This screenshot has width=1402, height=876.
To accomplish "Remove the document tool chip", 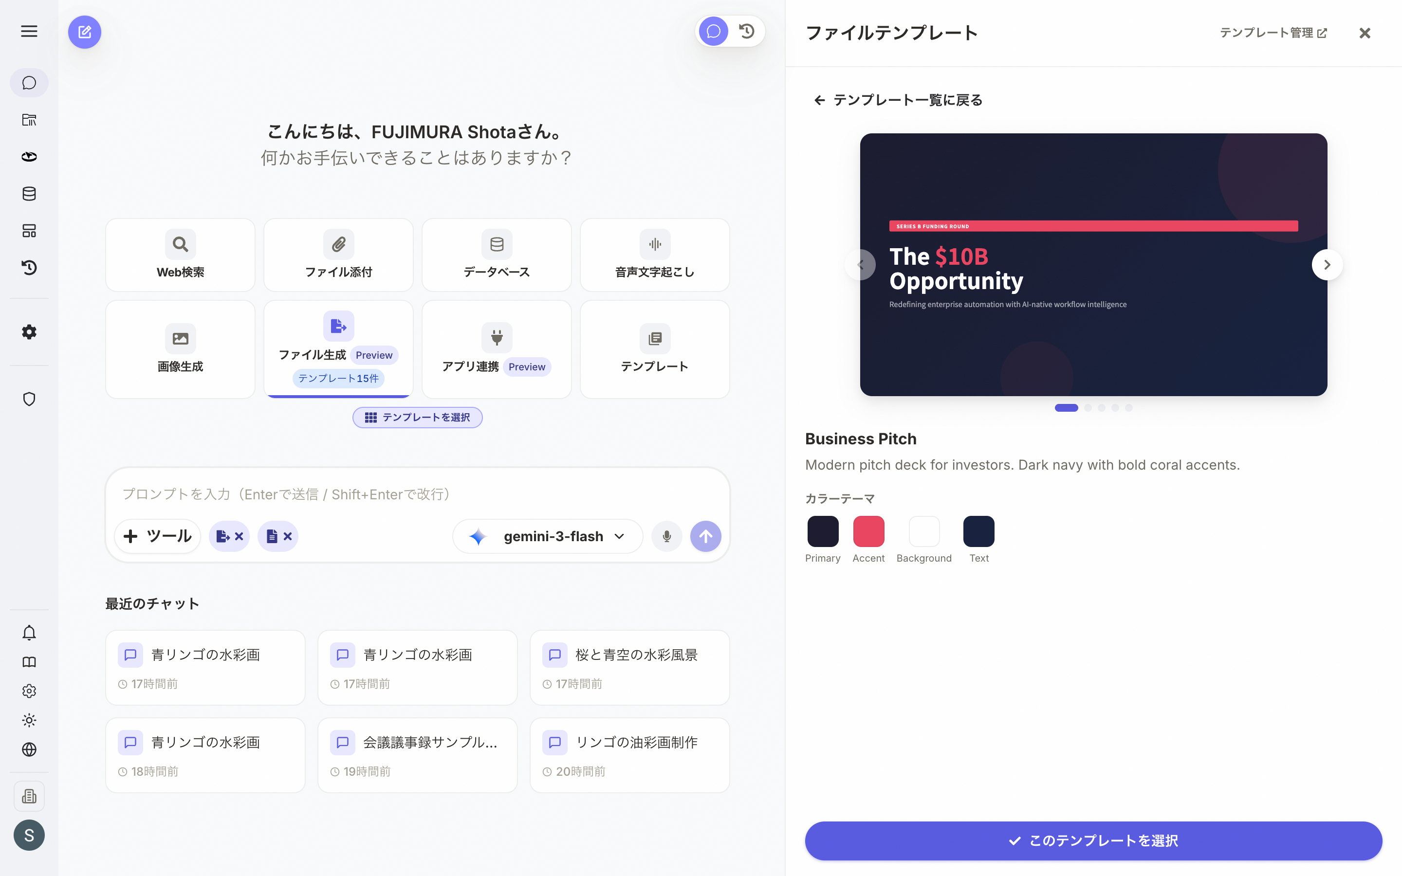I will [x=287, y=536].
